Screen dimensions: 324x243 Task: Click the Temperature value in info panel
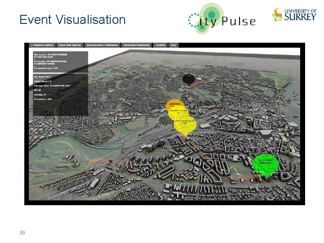coord(43,99)
